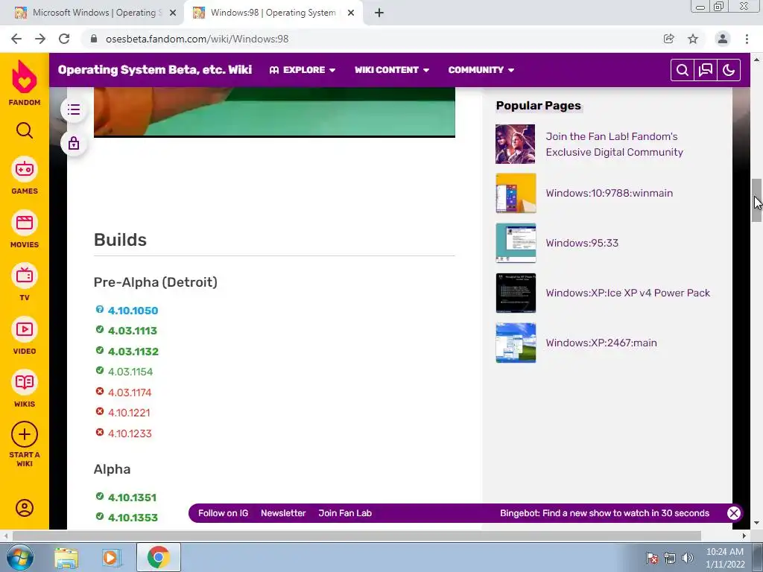Open the Windows Start orb

pos(19,557)
